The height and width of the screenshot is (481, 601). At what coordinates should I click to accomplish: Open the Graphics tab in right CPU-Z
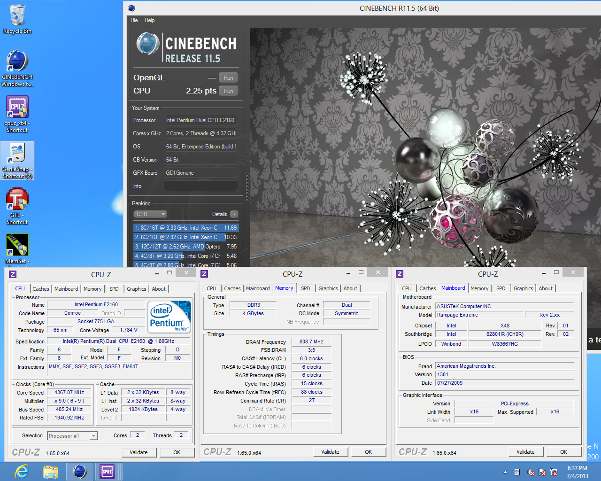[x=523, y=288]
